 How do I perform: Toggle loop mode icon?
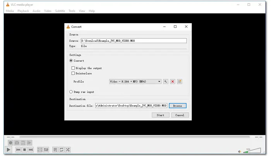(61, 149)
